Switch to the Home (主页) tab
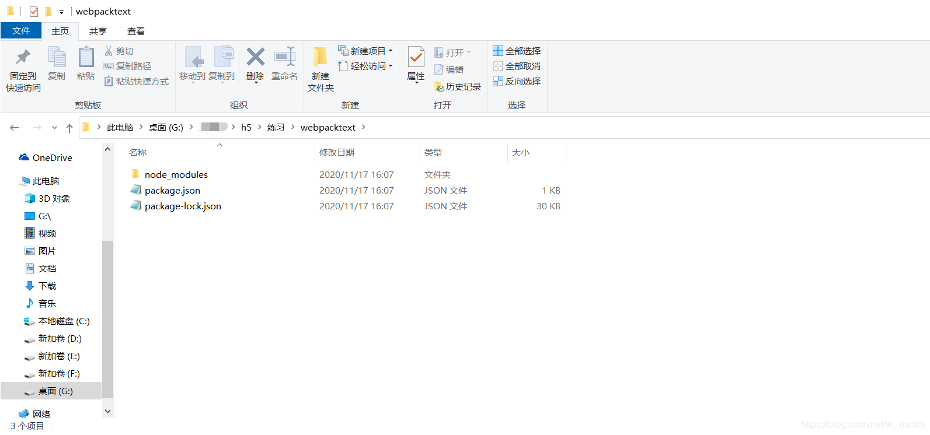 pyautogui.click(x=60, y=31)
